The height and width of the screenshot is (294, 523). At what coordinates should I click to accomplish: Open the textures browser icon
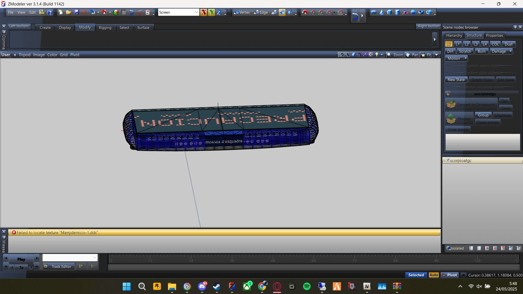[x=124, y=12]
